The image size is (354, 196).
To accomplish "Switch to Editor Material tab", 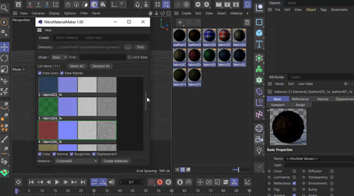I will 67,38.
